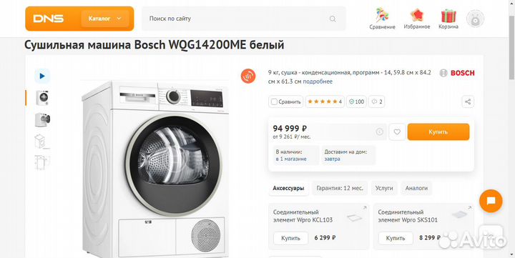Click the share icon
515x258 pixels.
468,101
